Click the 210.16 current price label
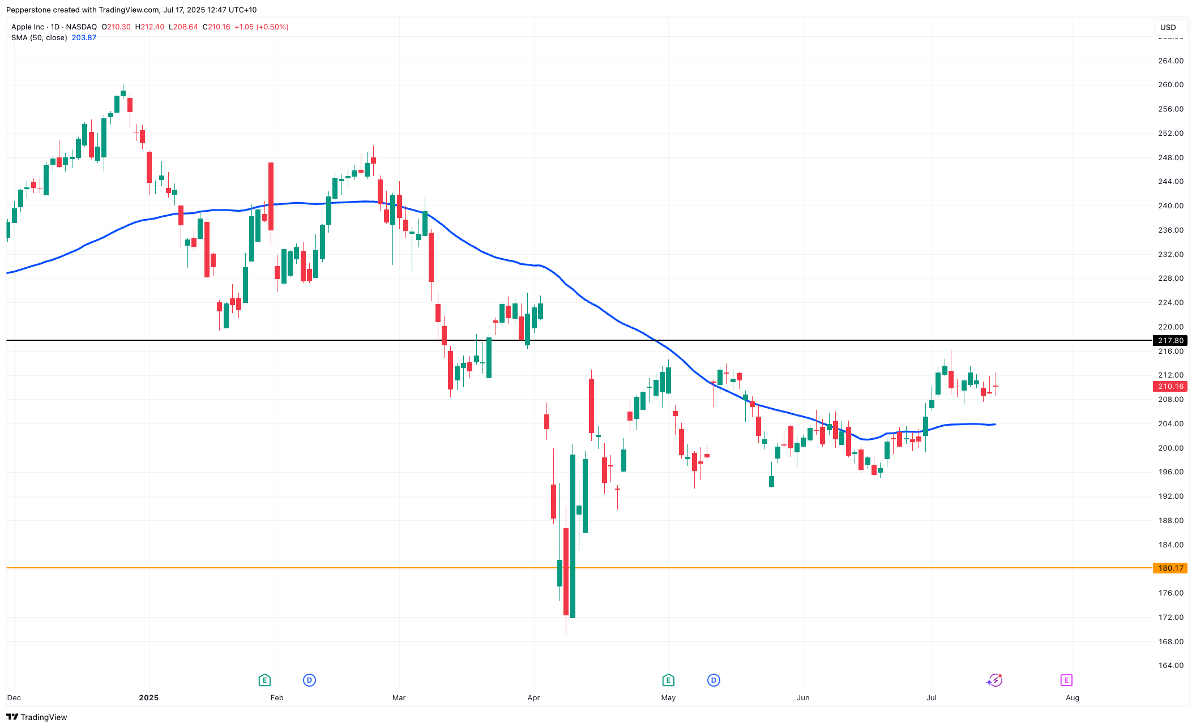Screen dimensions: 1196x728 [x=1170, y=386]
